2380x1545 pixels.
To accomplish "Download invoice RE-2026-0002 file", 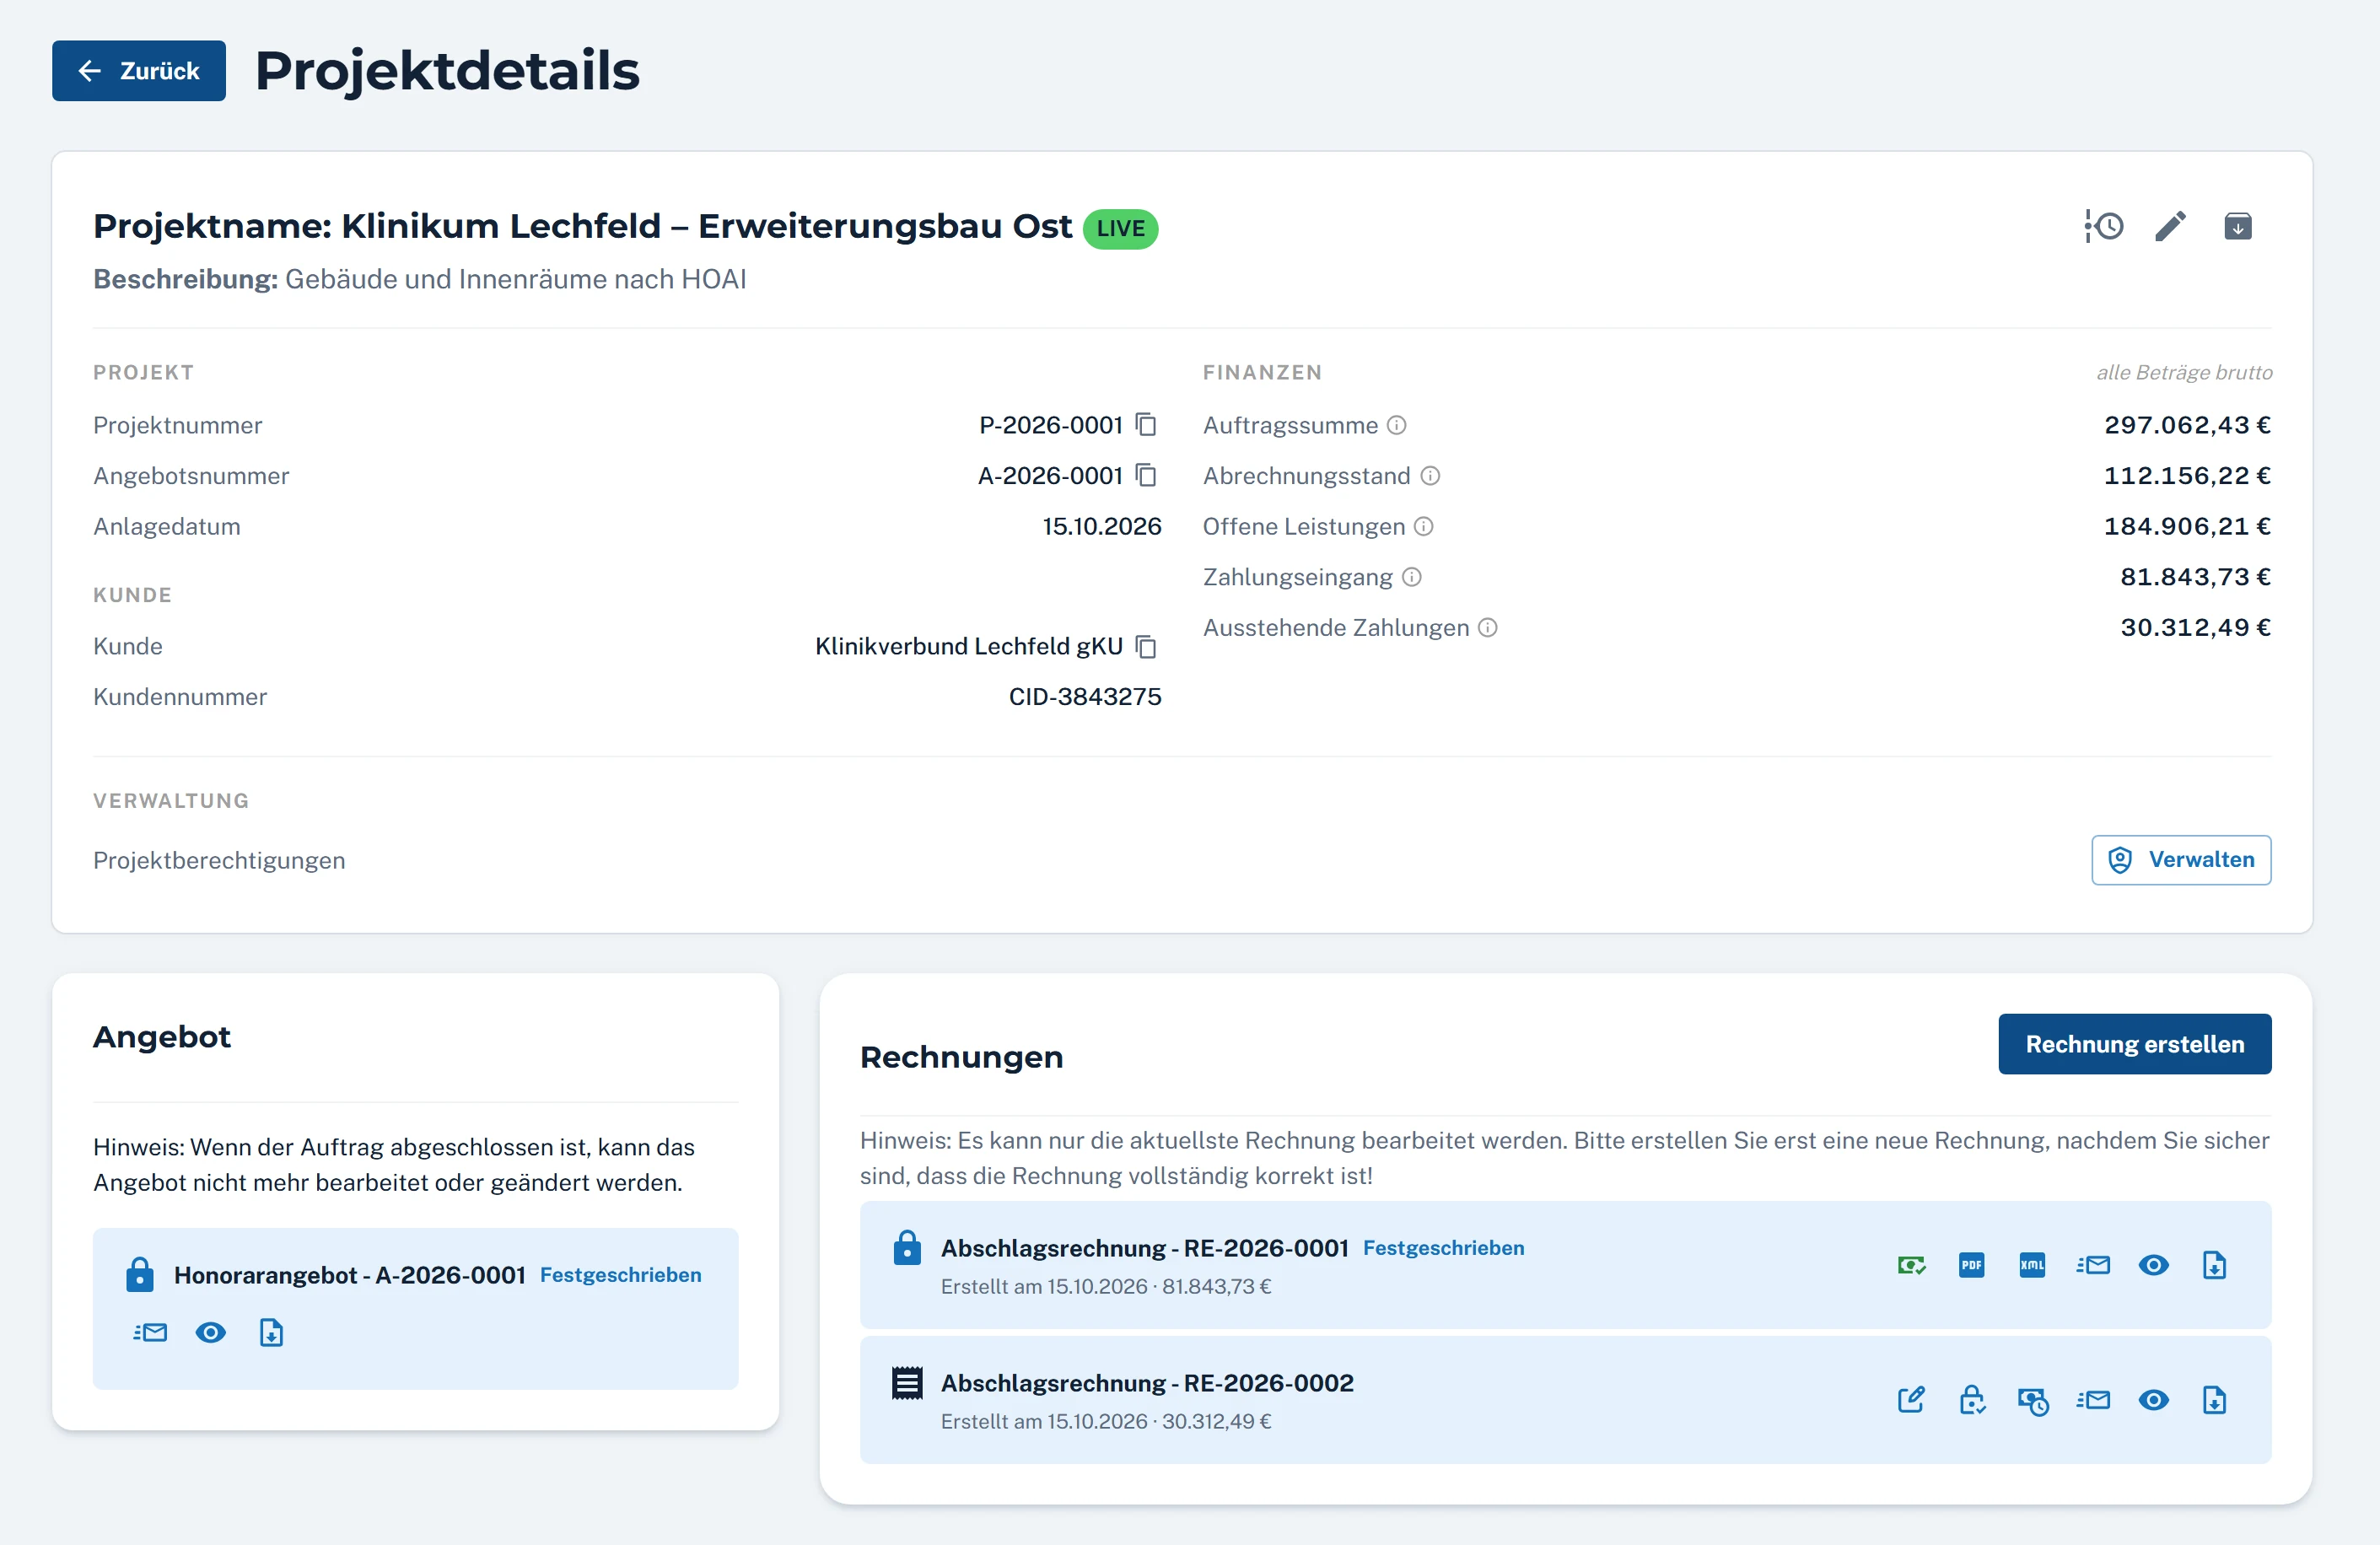I will click(2214, 1401).
